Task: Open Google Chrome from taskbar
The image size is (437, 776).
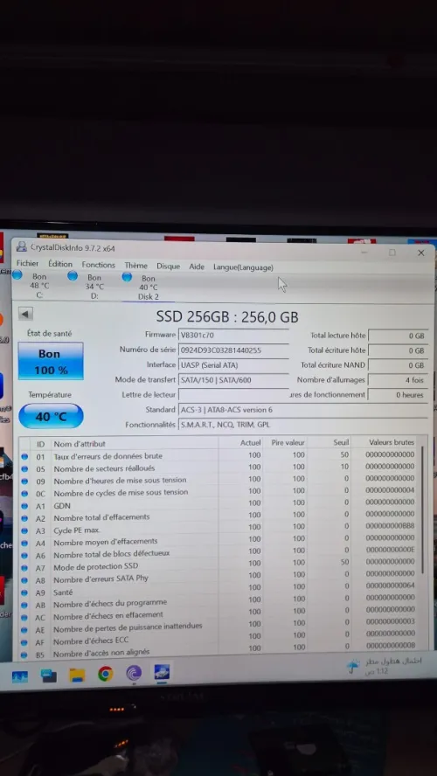Action: tap(105, 674)
